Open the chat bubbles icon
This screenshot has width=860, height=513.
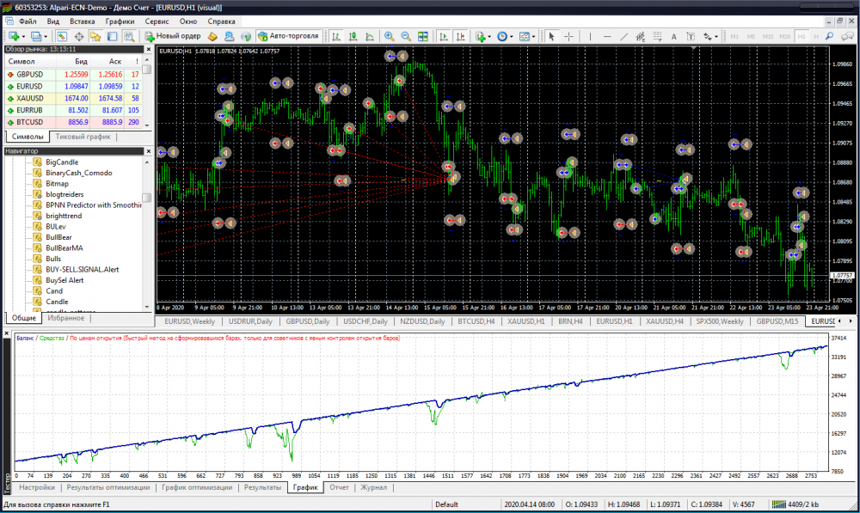(847, 36)
